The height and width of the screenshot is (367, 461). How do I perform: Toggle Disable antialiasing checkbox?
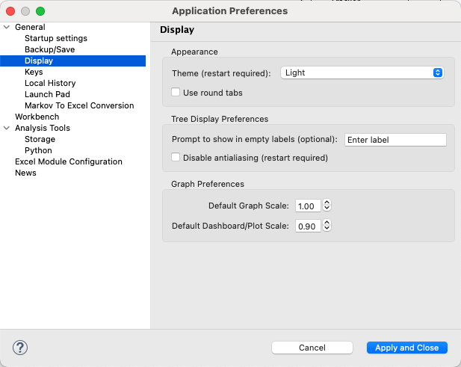(x=176, y=158)
